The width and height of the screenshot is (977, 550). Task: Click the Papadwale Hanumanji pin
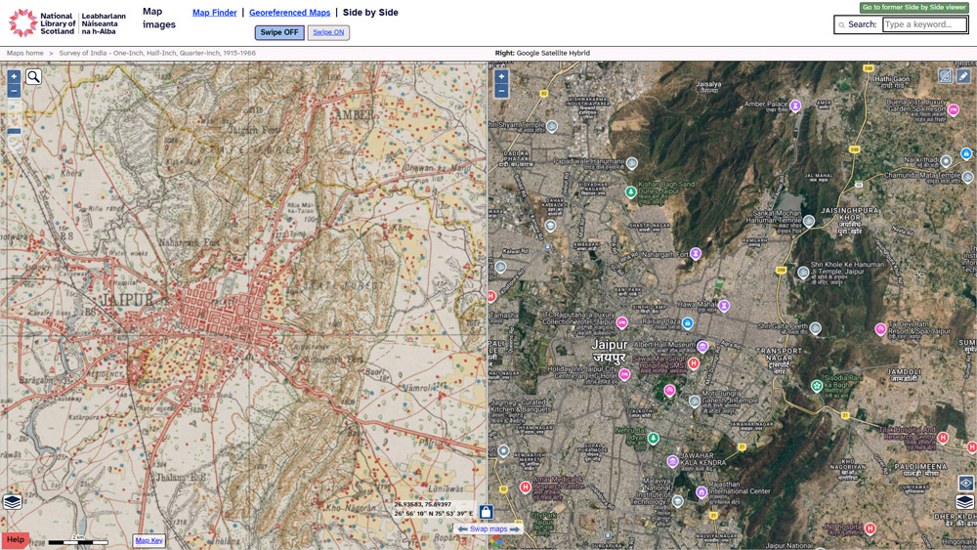[632, 163]
